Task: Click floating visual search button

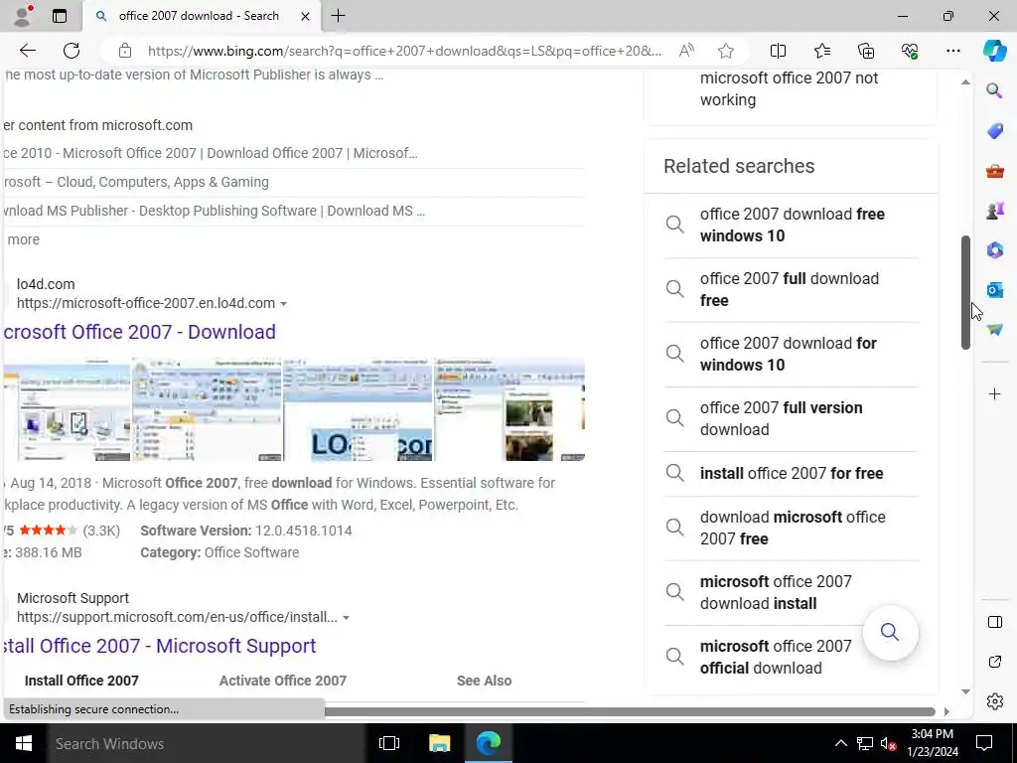Action: (x=890, y=632)
